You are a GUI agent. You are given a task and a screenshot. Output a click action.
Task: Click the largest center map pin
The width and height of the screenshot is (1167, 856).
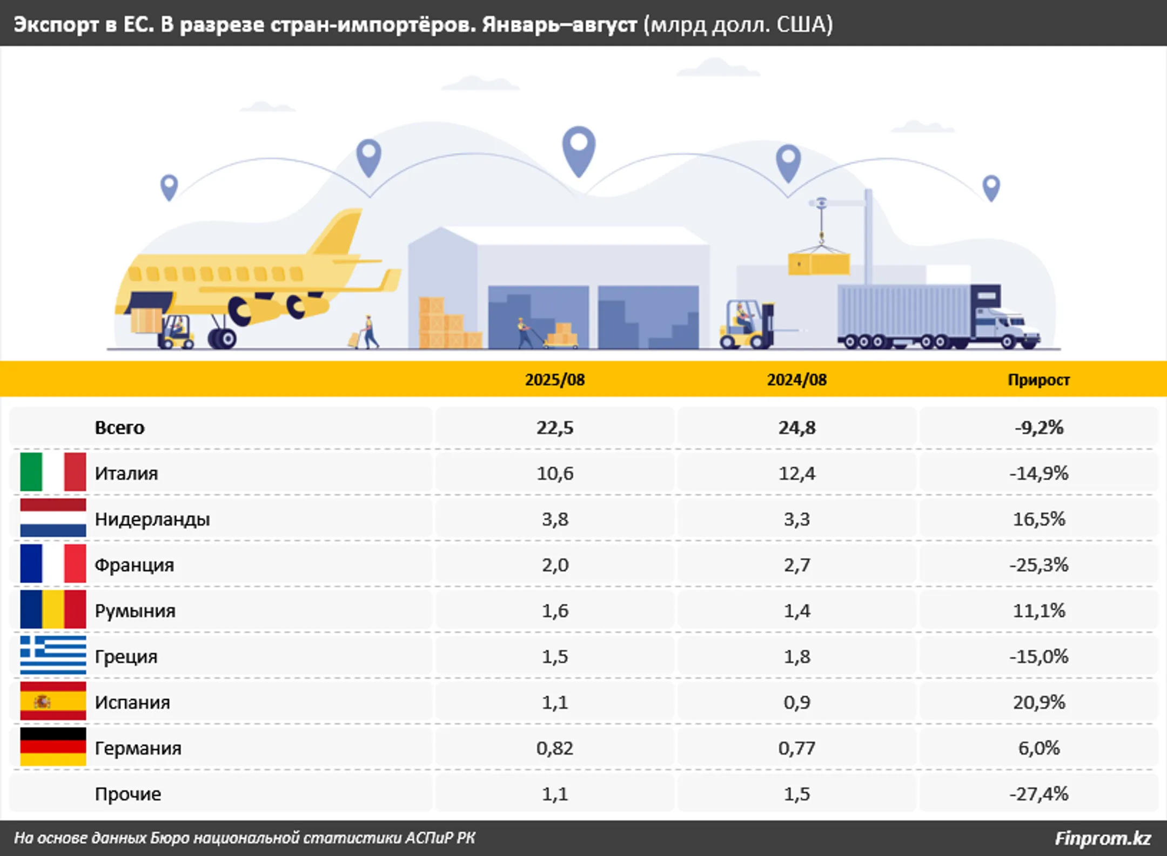(x=579, y=148)
